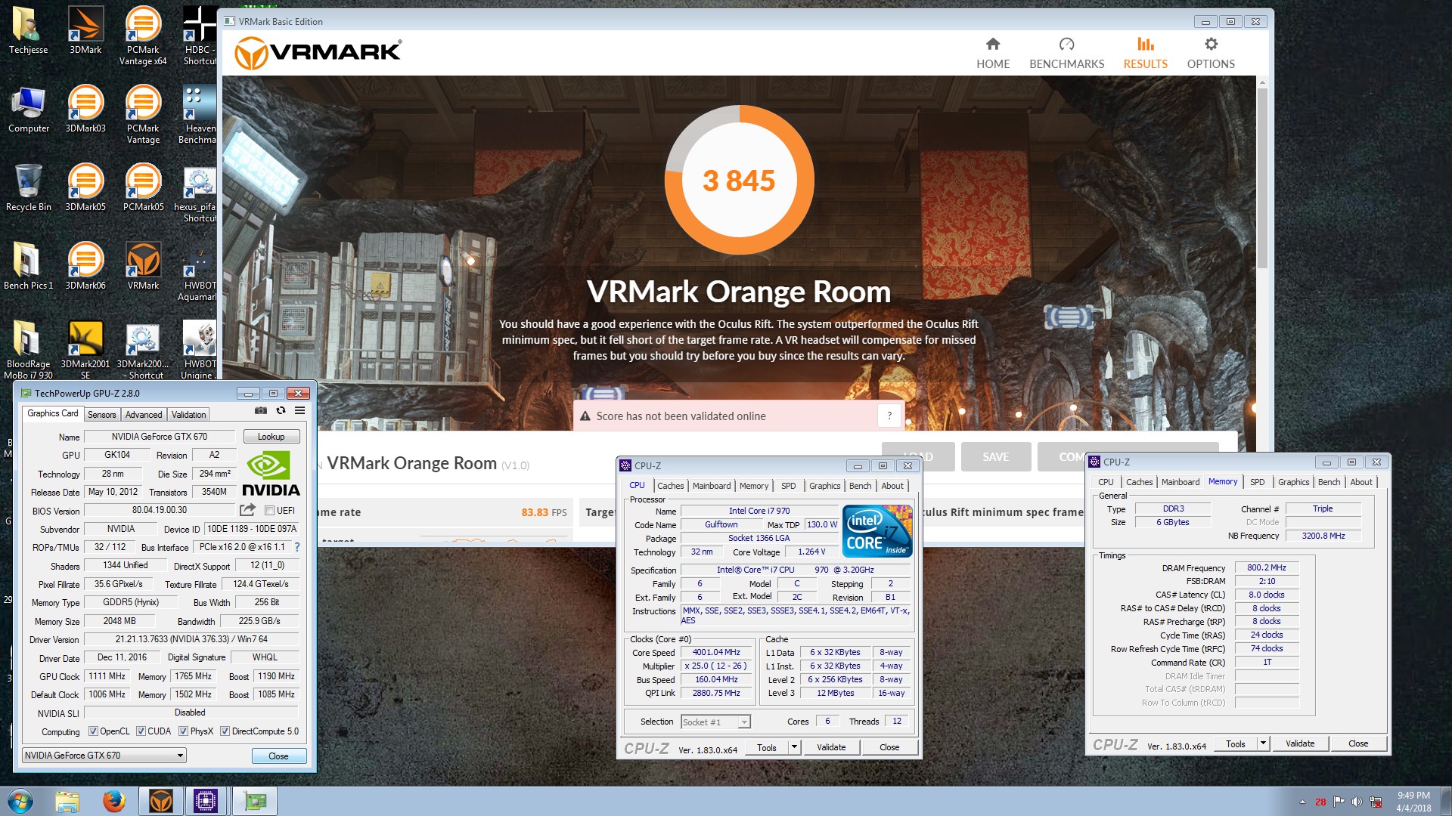The image size is (1452, 816).
Task: Open the 3DMark06 desktop shortcut
Action: coord(85,267)
